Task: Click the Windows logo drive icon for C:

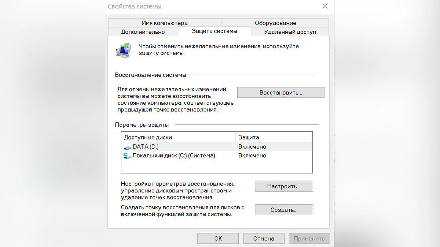Action: coord(127,156)
